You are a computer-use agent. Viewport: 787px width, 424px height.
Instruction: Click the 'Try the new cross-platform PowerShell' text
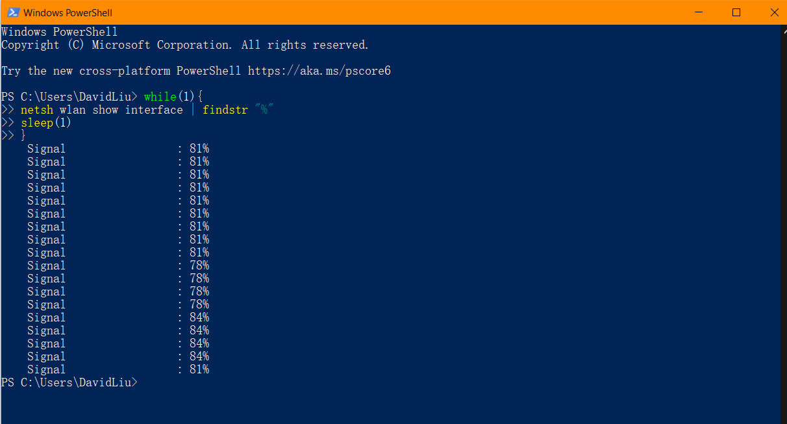(121, 71)
